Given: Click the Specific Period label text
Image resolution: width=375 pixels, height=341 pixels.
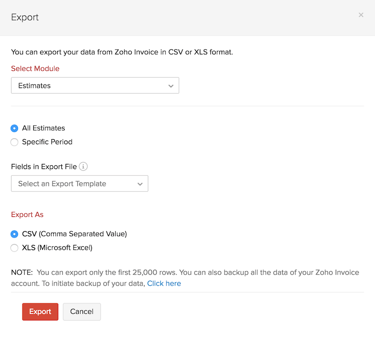Looking at the screenshot, I should click(x=47, y=142).
